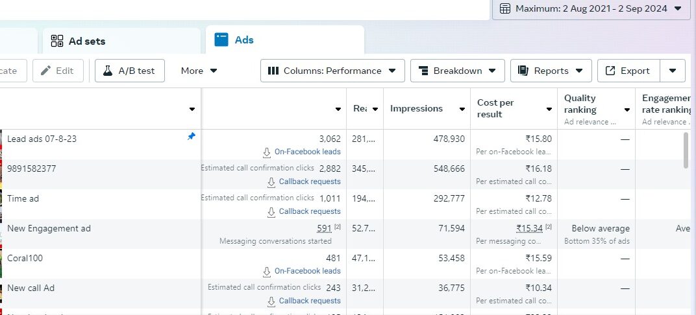Open the Quality ranking column dropdown
Screen dimensions: 696x315
(627, 110)
